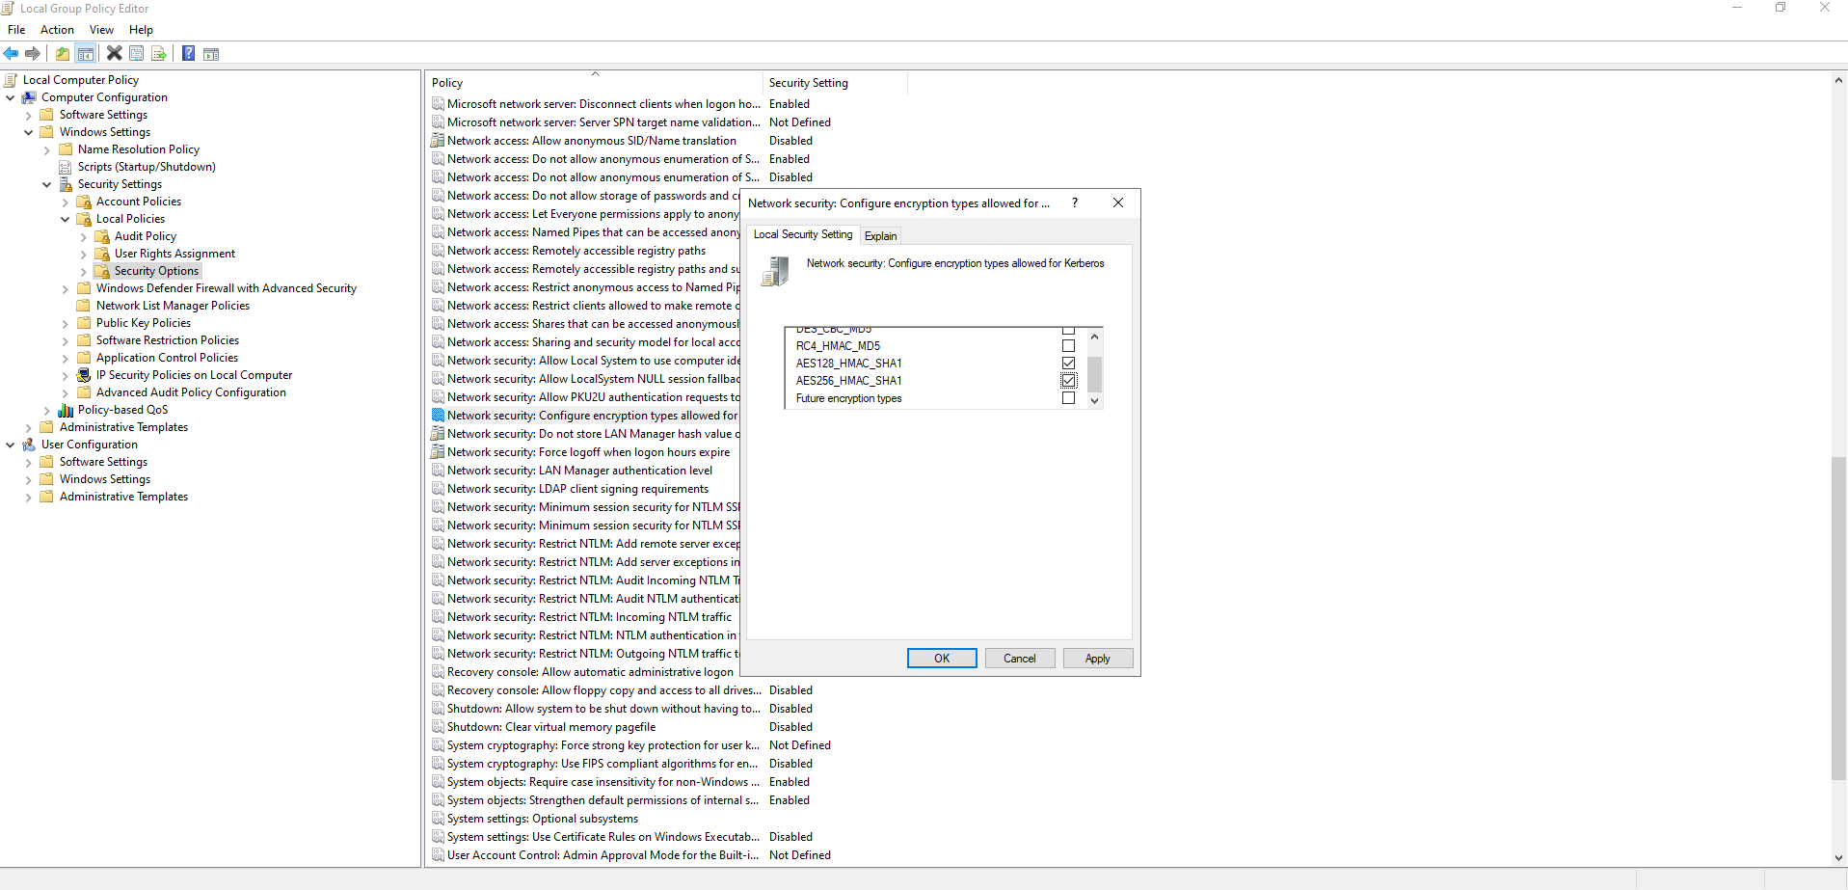1848x890 pixels.
Task: Expand the Account Policies tree node
Action: 66,202
